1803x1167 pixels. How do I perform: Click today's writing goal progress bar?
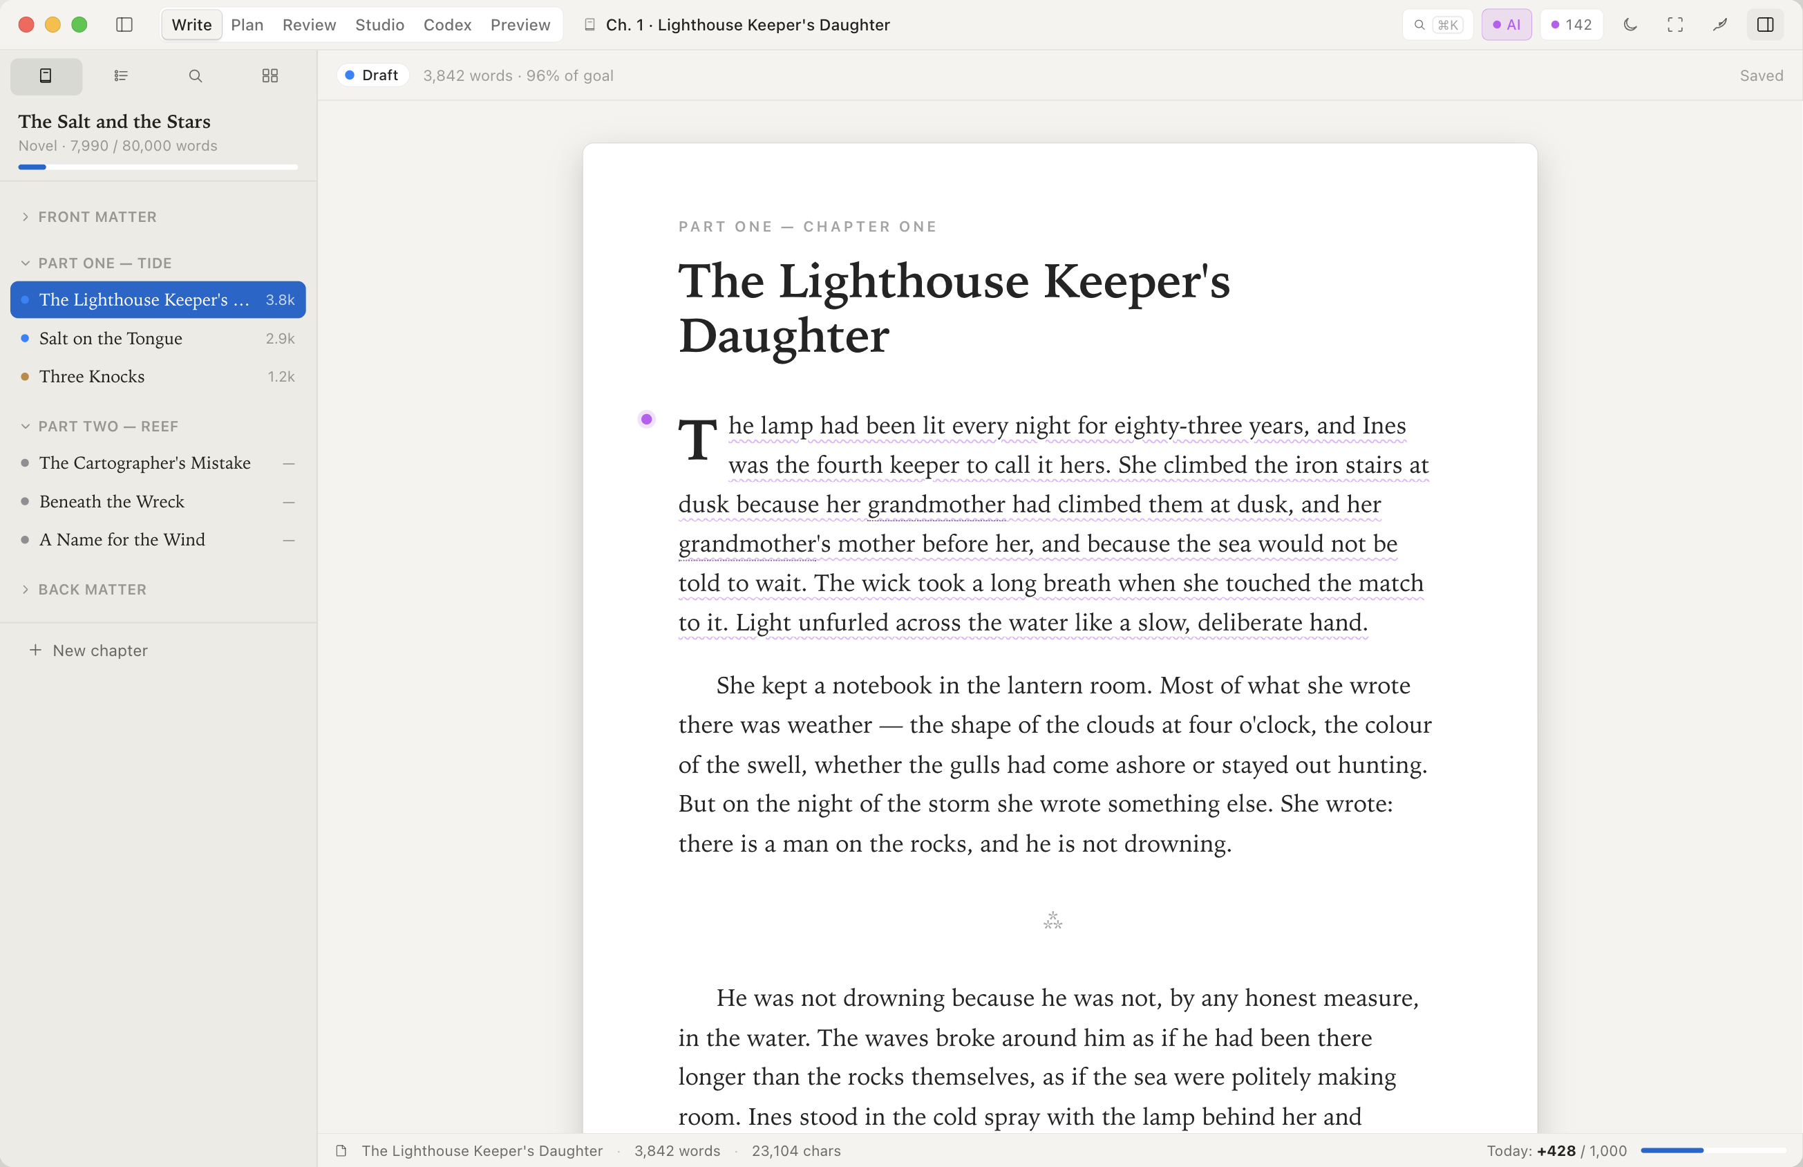tap(1713, 1150)
